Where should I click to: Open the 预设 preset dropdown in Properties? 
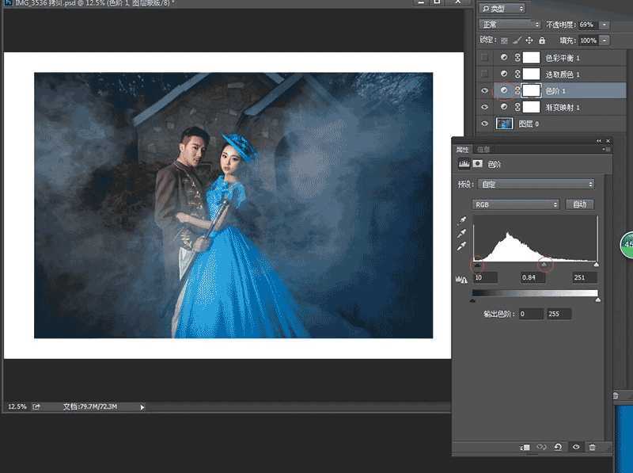coord(535,184)
